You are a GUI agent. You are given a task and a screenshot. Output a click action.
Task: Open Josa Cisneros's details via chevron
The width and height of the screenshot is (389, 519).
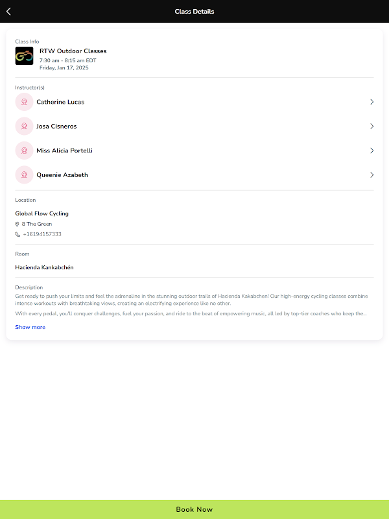371,127
